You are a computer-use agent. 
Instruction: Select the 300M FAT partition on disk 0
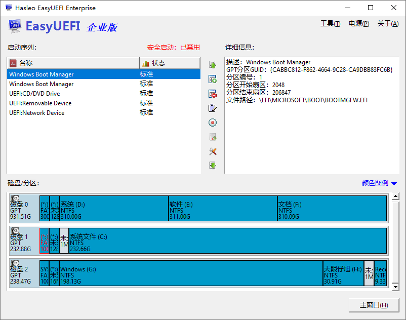tap(44, 209)
